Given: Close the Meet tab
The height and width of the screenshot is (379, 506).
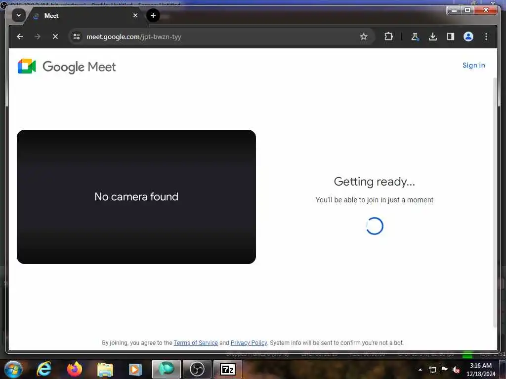Looking at the screenshot, I should (135, 15).
